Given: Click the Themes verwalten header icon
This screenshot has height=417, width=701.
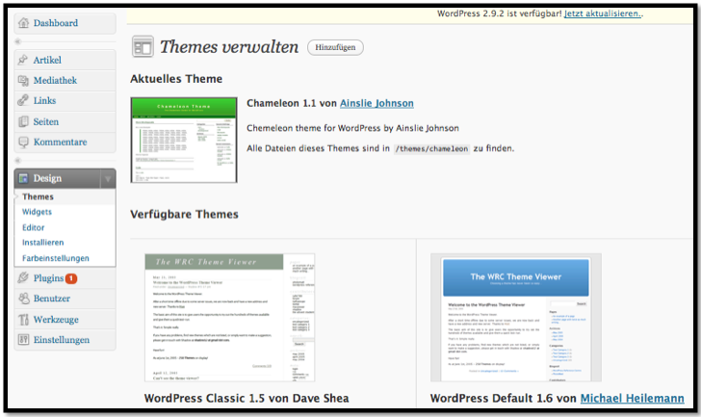Looking at the screenshot, I should [143, 47].
